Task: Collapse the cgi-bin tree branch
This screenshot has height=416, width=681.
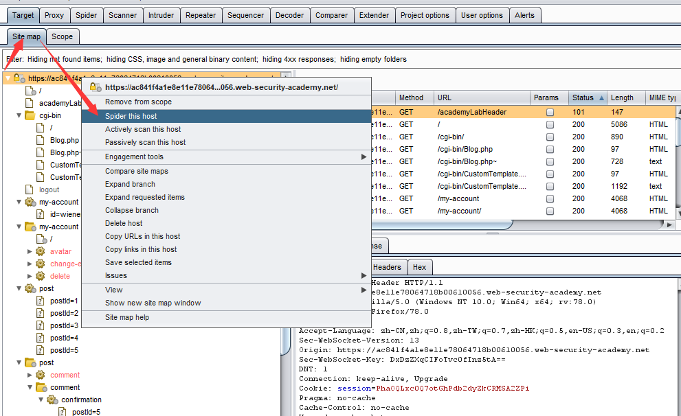Action: click(19, 115)
